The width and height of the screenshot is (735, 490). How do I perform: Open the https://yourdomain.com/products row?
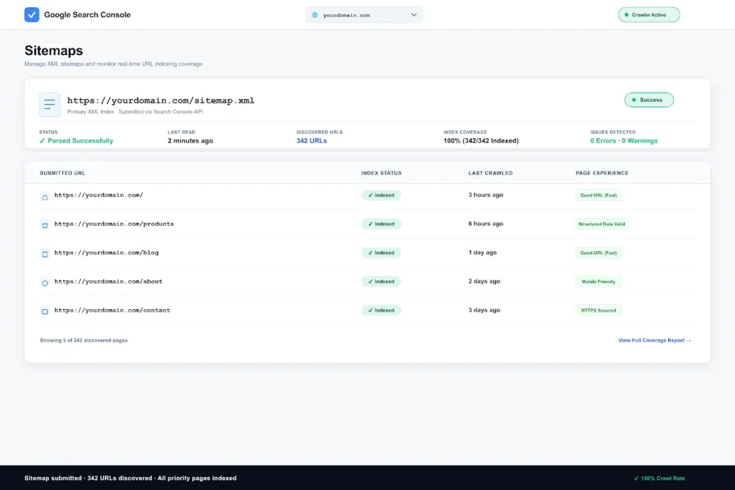(367, 224)
